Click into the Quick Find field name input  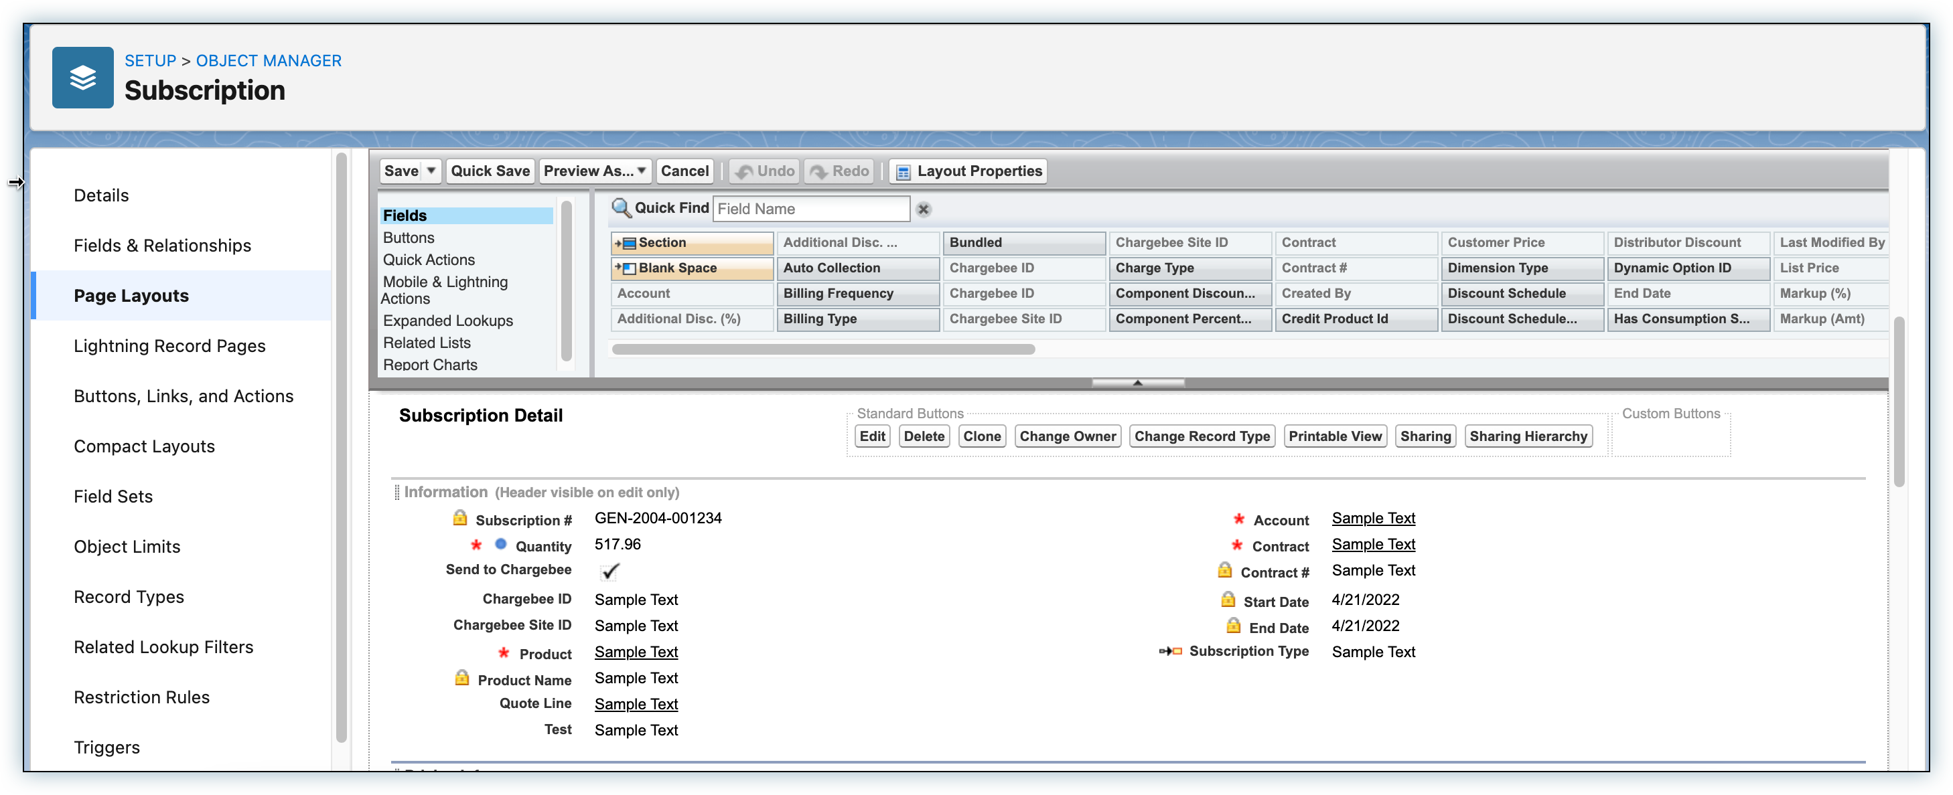tap(810, 209)
